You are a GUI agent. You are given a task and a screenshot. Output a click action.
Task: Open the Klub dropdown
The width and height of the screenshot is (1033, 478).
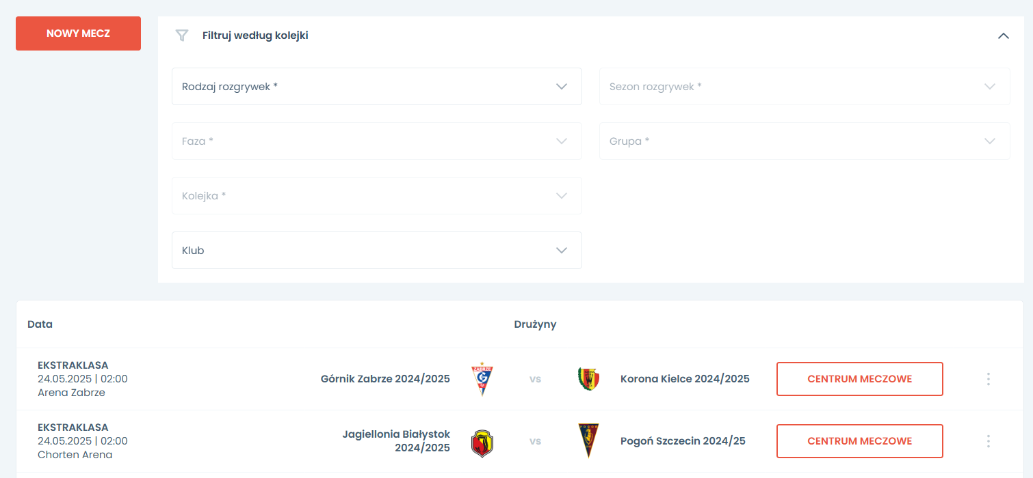tap(376, 251)
